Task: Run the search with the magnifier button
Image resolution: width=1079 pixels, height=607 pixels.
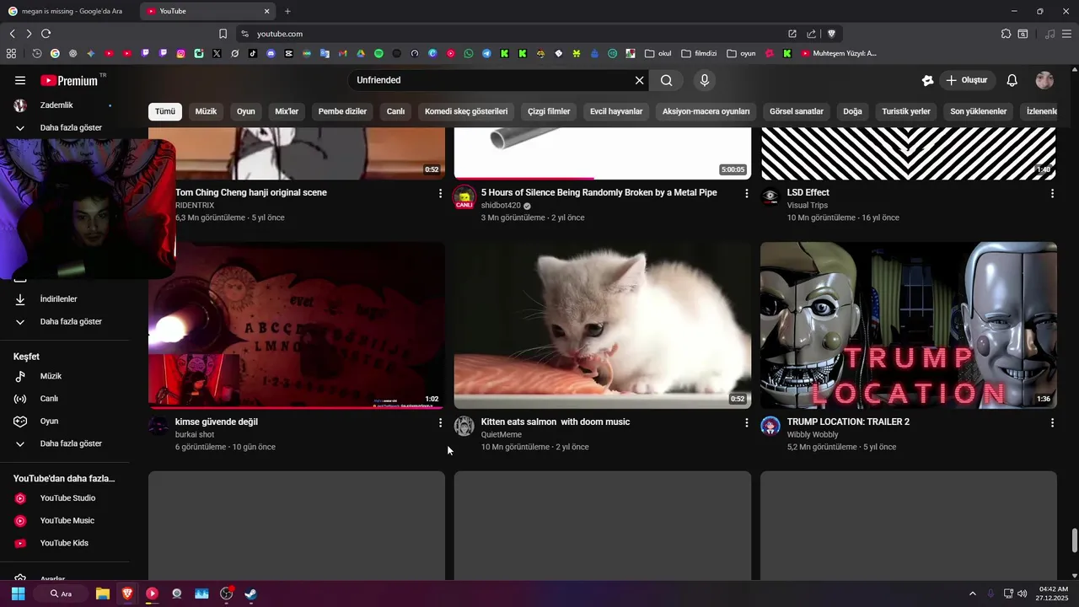Action: click(667, 80)
